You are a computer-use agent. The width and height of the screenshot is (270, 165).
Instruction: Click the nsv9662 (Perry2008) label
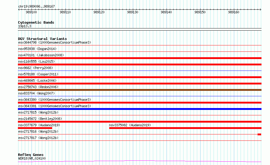[x=35, y=68]
